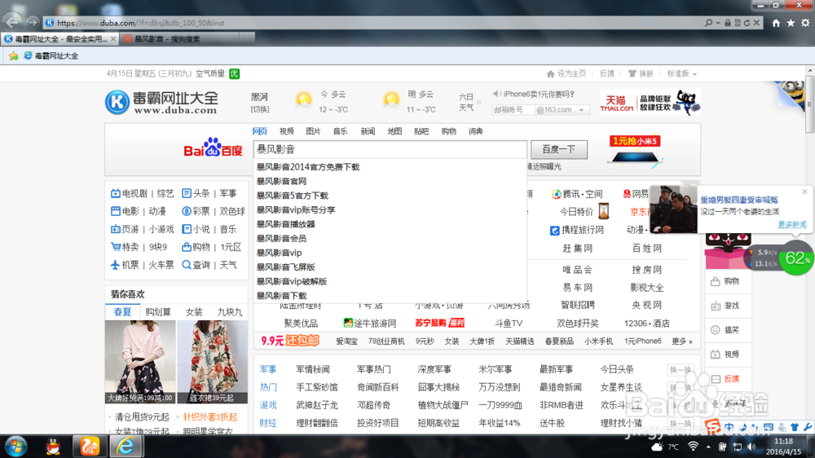This screenshot has height=458, width=815.
Task: Open the 腾讯·空间 link
Action: [x=576, y=194]
